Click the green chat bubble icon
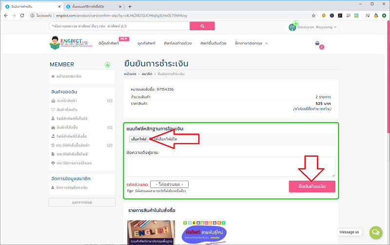This screenshot has height=245, width=390. point(375,232)
